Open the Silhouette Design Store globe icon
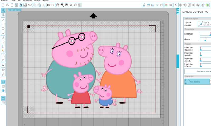Viewport: 211px width, 126px height. (x=3, y=91)
